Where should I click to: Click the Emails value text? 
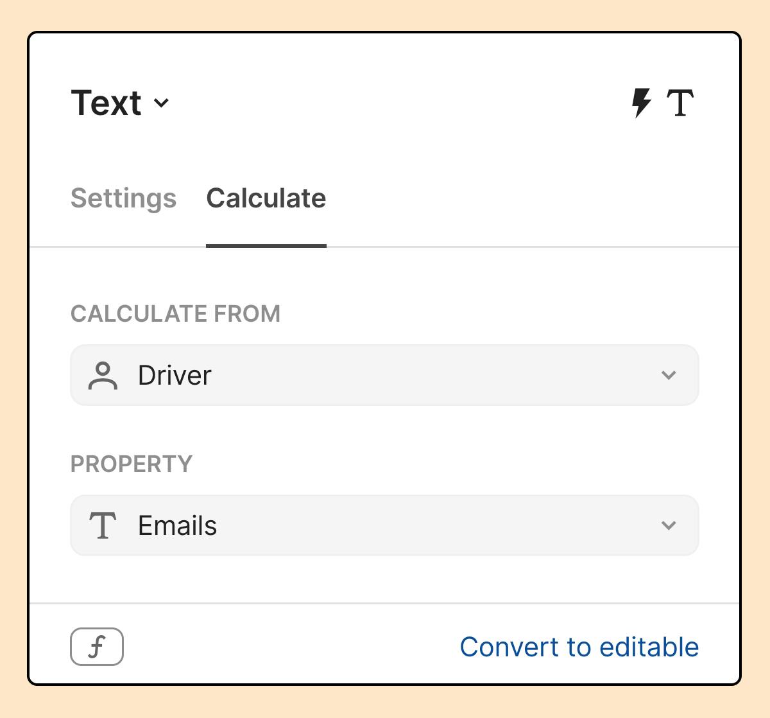click(x=178, y=526)
